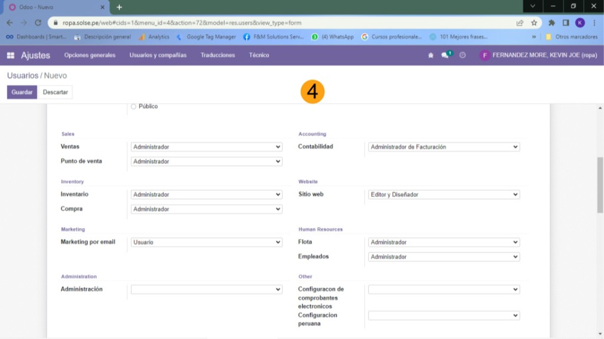The width and height of the screenshot is (604, 339).
Task: Click the Ajustes app title
Action: pyautogui.click(x=35, y=55)
